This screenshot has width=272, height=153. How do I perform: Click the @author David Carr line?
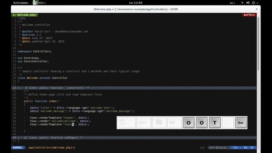pyautogui.click(x=54, y=31)
